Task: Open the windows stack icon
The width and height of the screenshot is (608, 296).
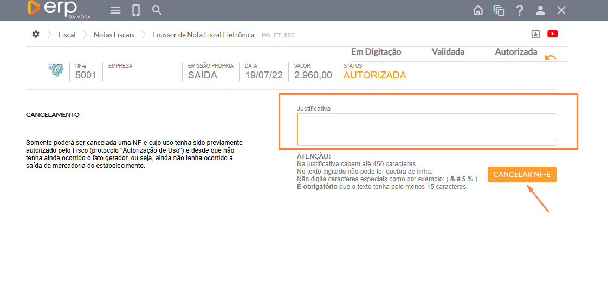Action: point(499,10)
